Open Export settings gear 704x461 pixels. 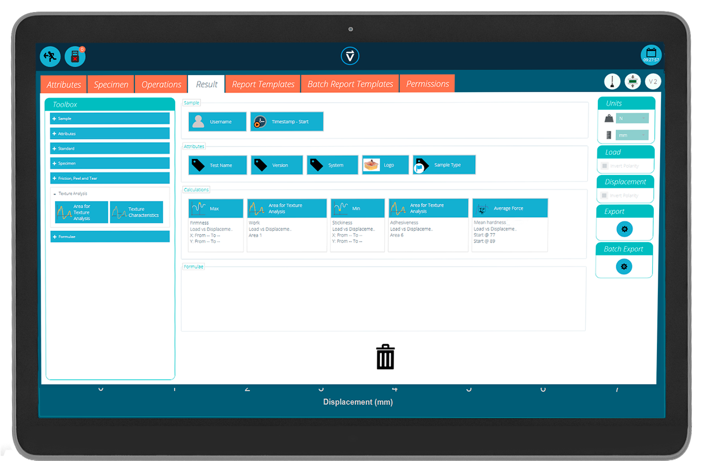624,229
